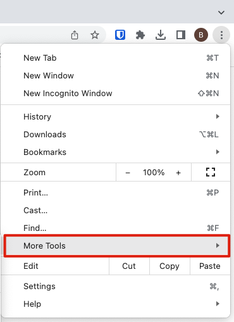
Task: Click the Copy button in Edit row
Action: tap(169, 266)
